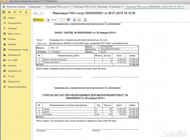Adjust copies count using the spinner arrows

[x=63, y=20]
